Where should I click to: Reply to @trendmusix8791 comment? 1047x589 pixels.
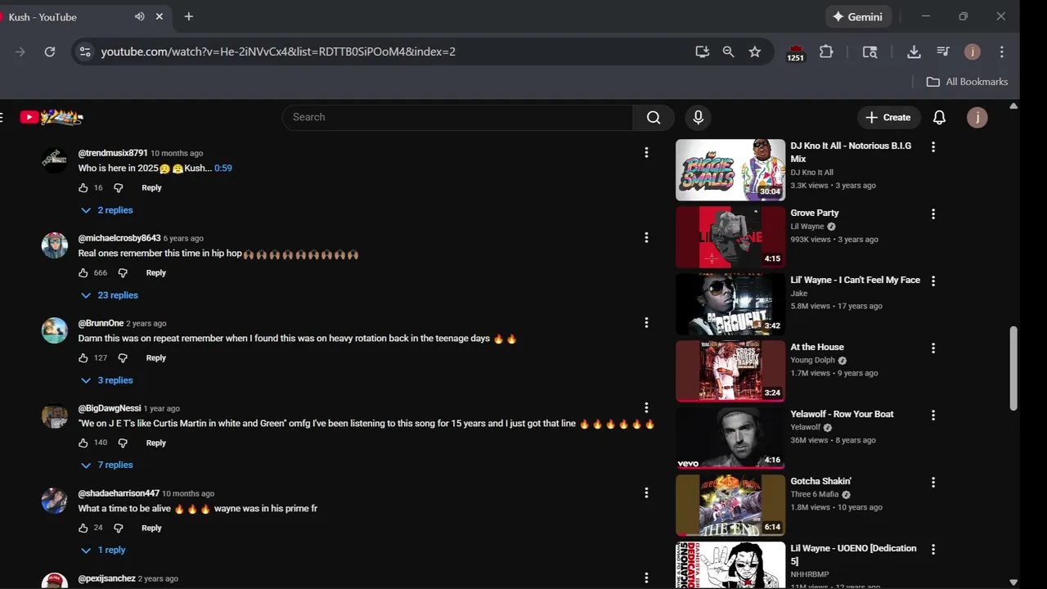coord(151,187)
